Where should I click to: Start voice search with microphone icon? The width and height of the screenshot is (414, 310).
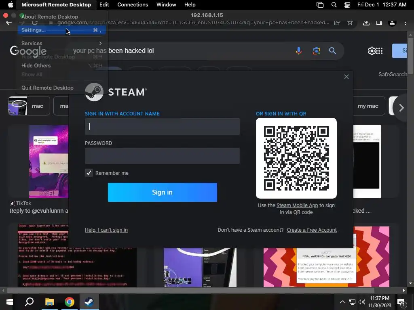299,50
